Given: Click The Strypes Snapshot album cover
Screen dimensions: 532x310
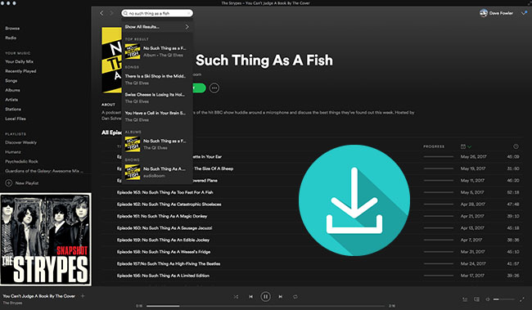Looking at the screenshot, I should click(46, 240).
